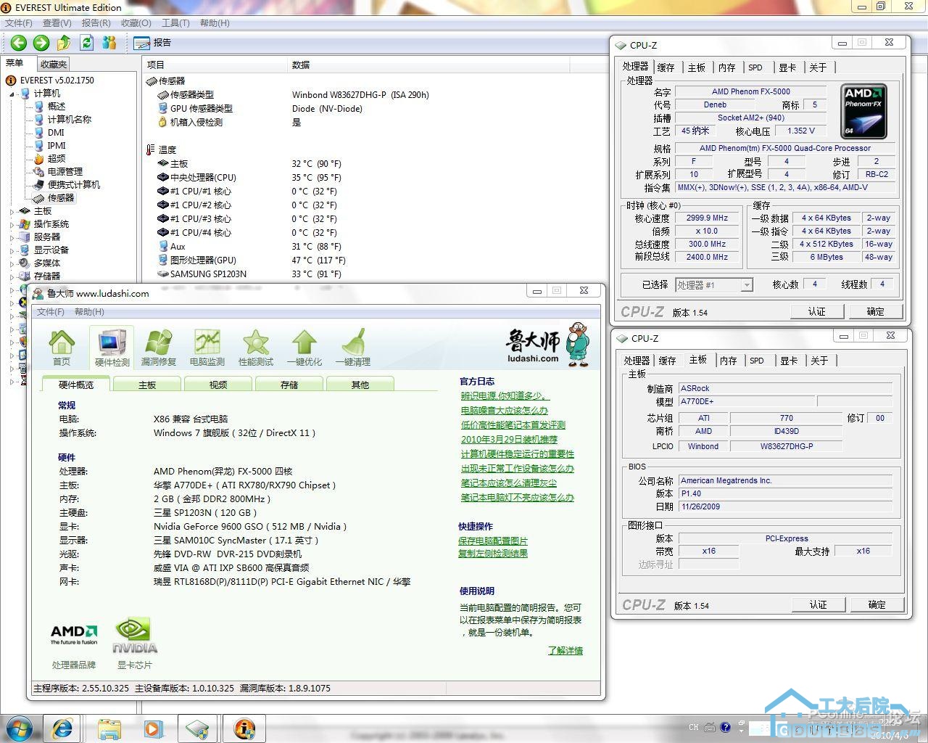Open 收藏(O) menu in EVEREST
928x743 pixels.
click(x=136, y=23)
